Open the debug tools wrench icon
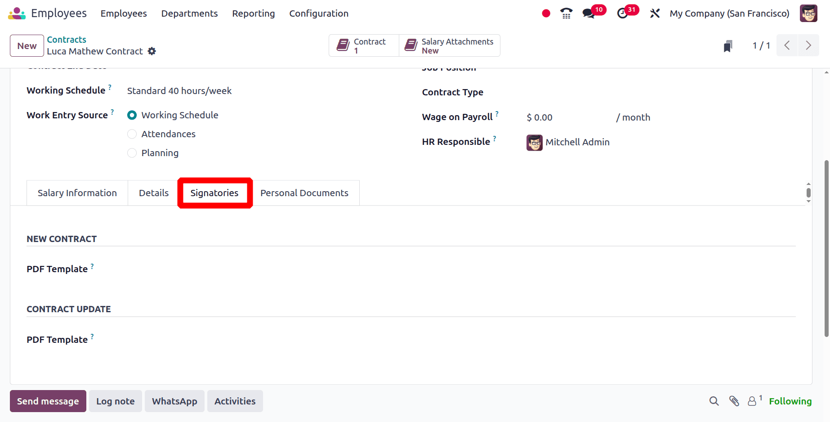The height and width of the screenshot is (422, 830). coord(655,13)
